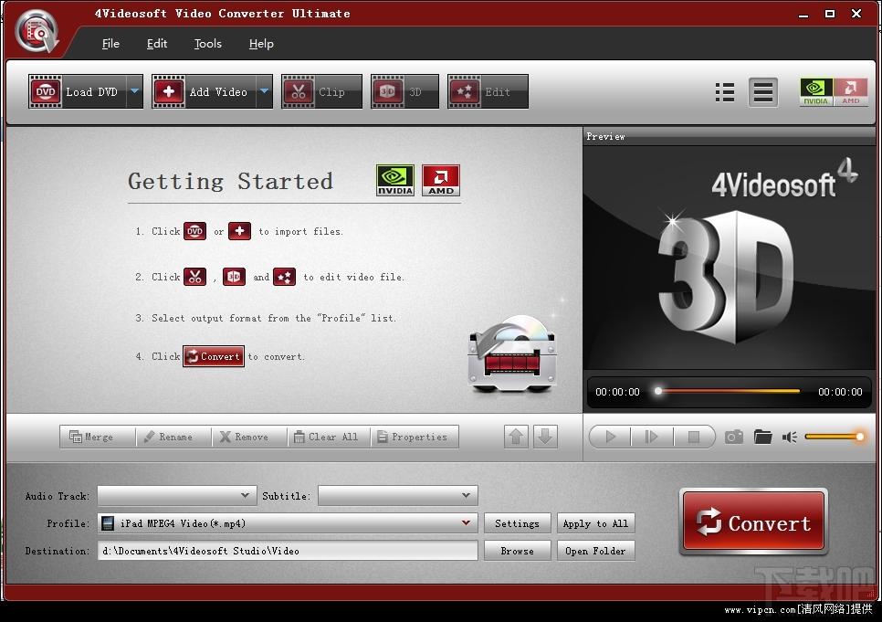Switch to list view mode icon
Viewport: 882px width, 622px height.
[725, 92]
